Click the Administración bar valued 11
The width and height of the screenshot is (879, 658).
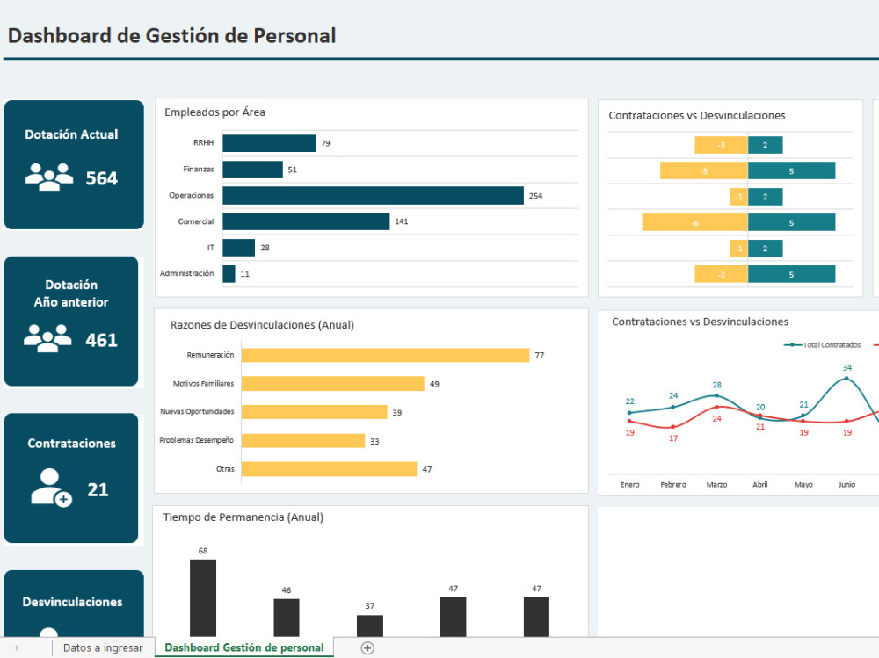click(x=229, y=273)
